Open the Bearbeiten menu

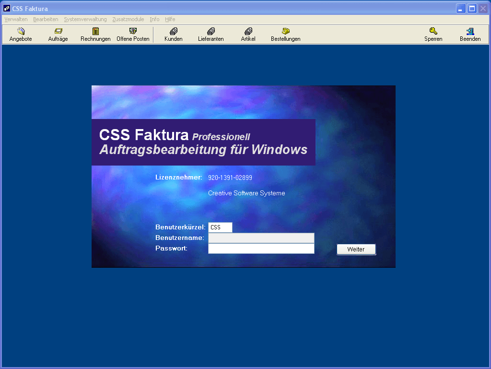pyautogui.click(x=46, y=19)
